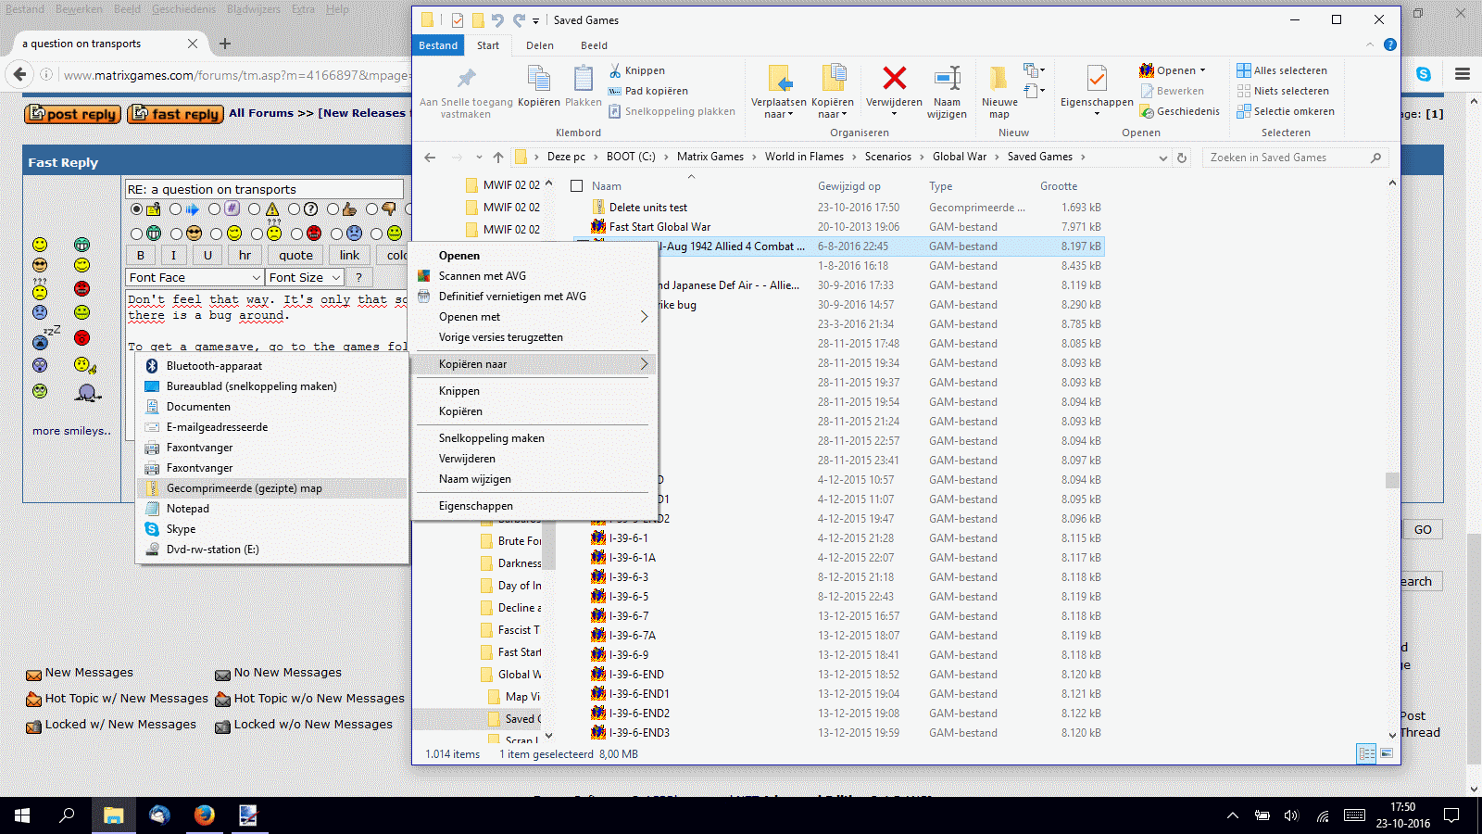
Task: Click the file list vertical scrollbar thumb
Action: [1391, 480]
